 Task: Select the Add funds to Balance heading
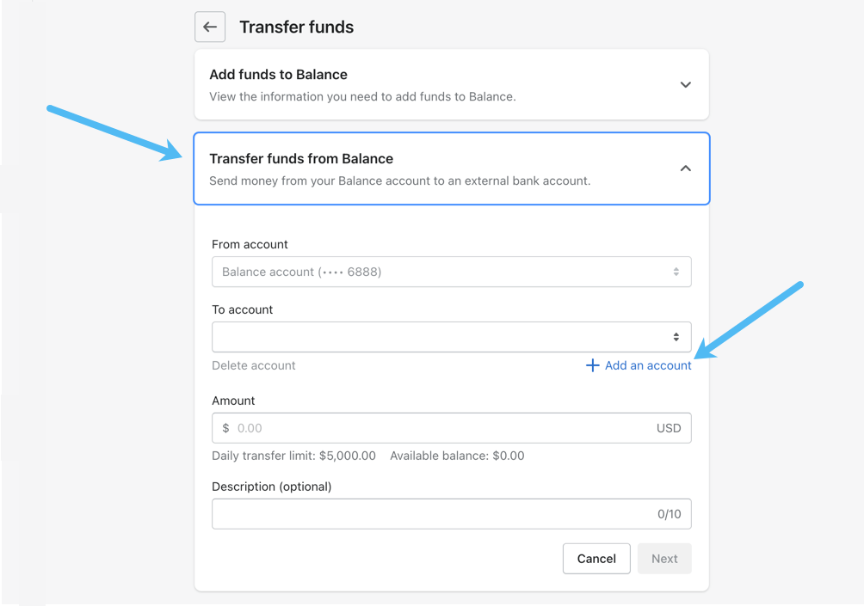(279, 75)
